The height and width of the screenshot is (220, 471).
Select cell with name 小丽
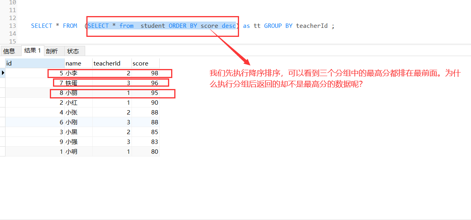coord(78,93)
